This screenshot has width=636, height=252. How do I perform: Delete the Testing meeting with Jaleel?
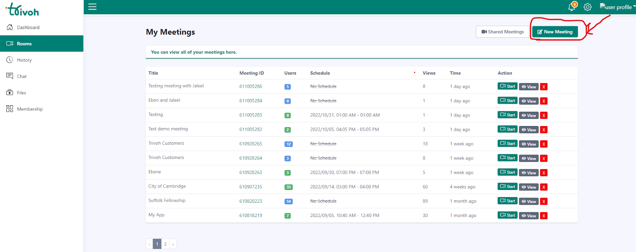[544, 87]
